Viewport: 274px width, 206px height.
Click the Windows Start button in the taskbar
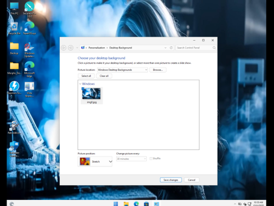click(x=116, y=204)
